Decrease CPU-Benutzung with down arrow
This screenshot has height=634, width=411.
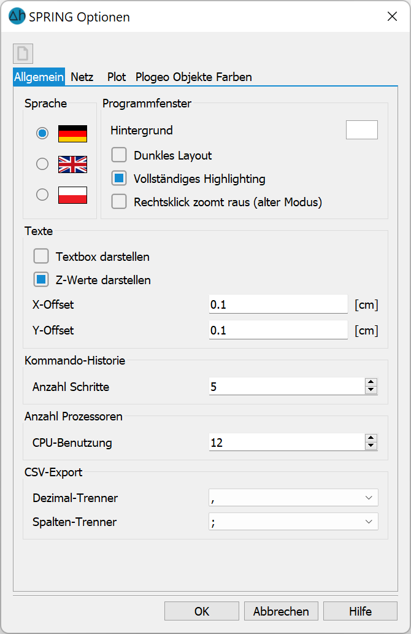click(371, 446)
